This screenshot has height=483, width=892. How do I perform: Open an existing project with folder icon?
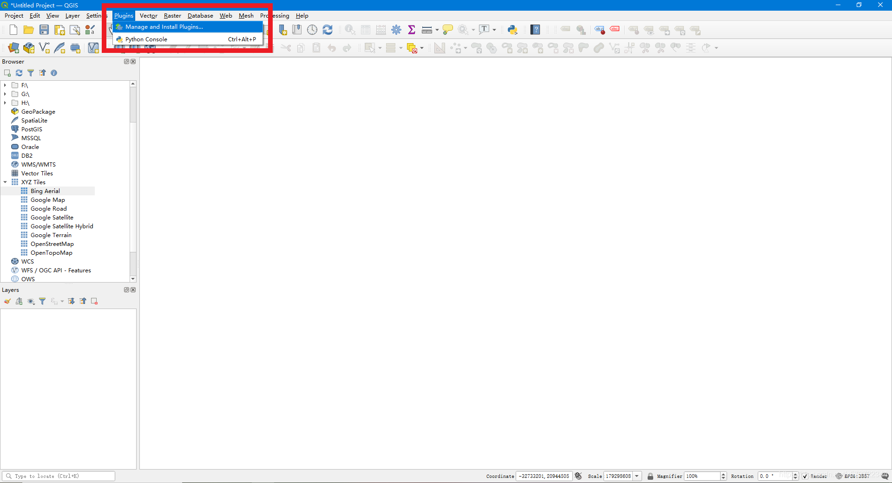[x=29, y=30]
